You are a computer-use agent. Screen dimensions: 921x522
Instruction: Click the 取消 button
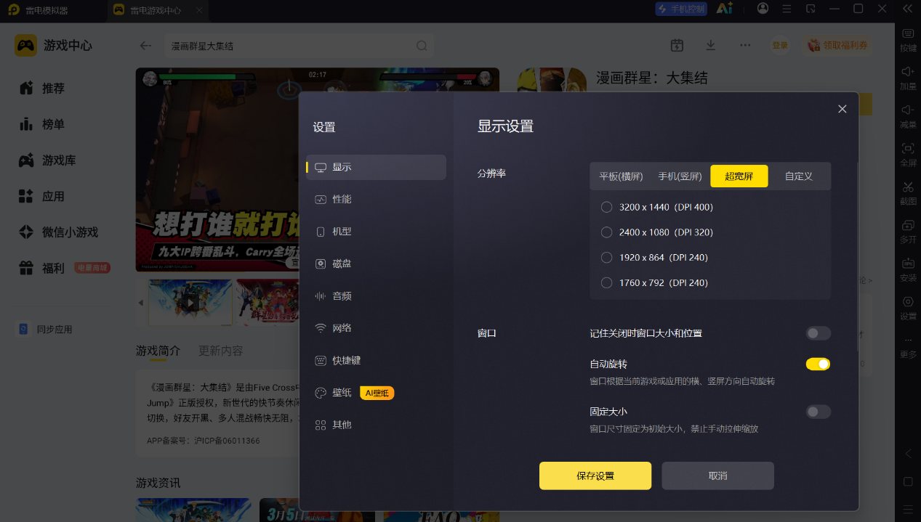coord(717,476)
